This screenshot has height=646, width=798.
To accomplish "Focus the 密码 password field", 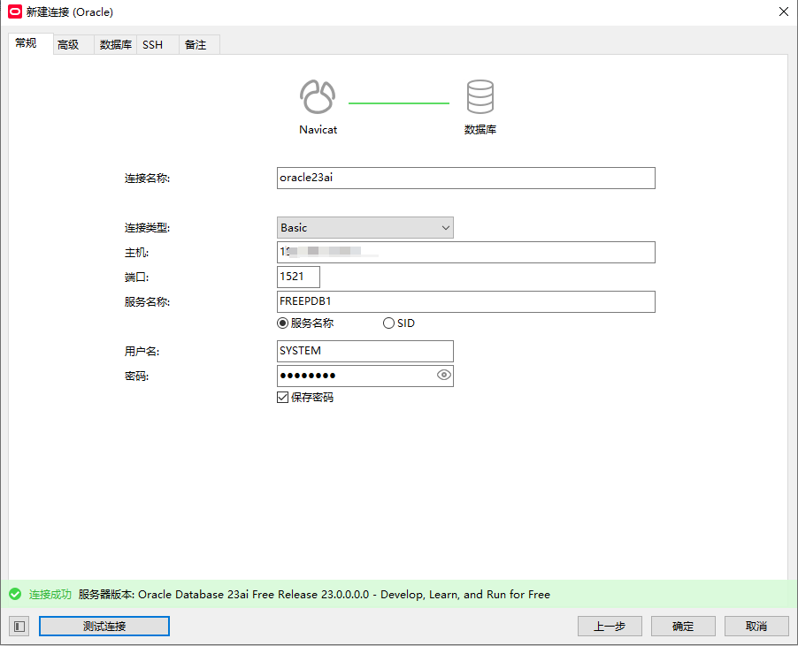I will coord(364,376).
